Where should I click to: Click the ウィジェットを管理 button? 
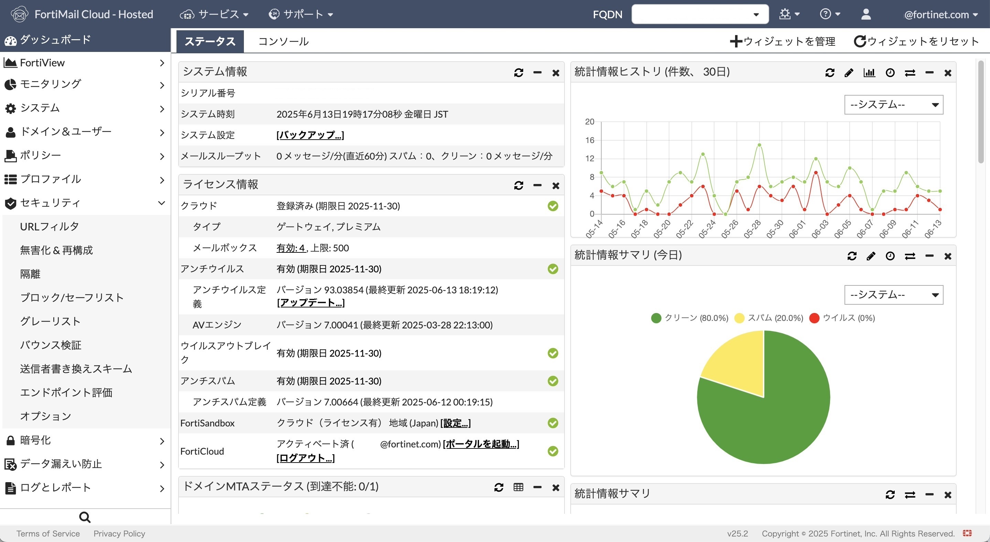[782, 41]
